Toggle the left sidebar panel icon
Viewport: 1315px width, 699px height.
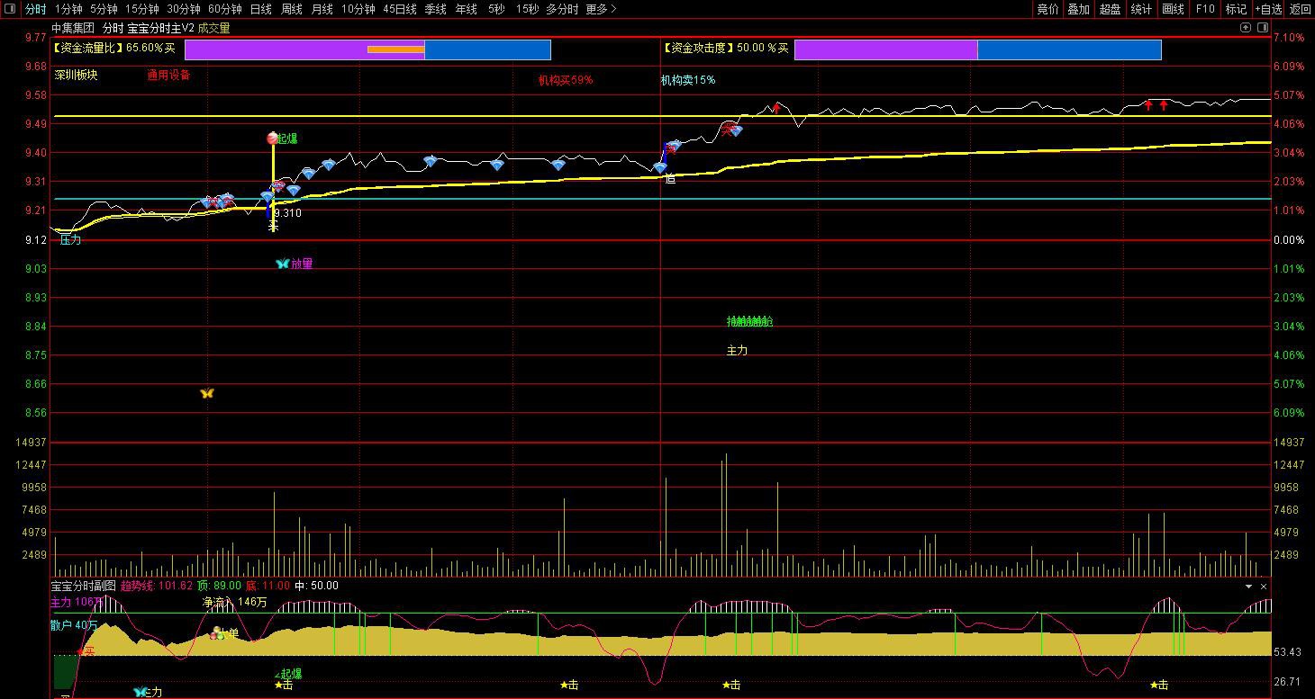click(x=9, y=9)
